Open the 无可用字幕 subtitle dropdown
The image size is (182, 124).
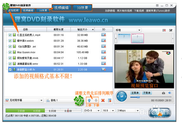click(x=25, y=100)
